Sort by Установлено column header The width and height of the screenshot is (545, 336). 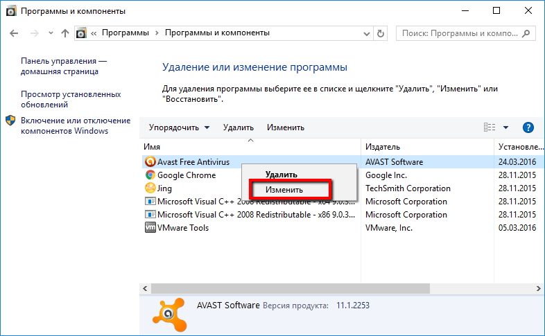click(519, 147)
